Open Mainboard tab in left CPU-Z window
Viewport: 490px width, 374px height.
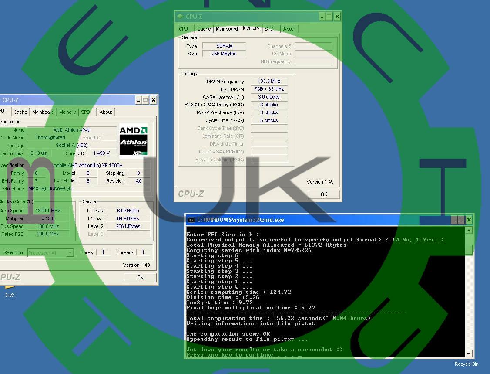[x=43, y=112]
